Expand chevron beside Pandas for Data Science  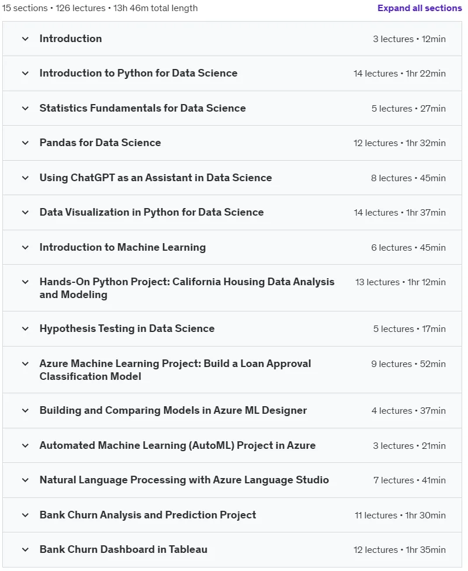pos(25,143)
